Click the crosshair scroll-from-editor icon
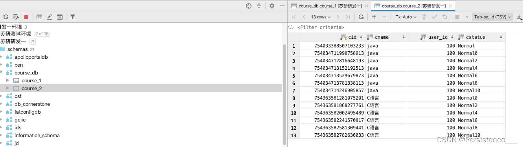This screenshot has width=523, height=147. pos(248,6)
